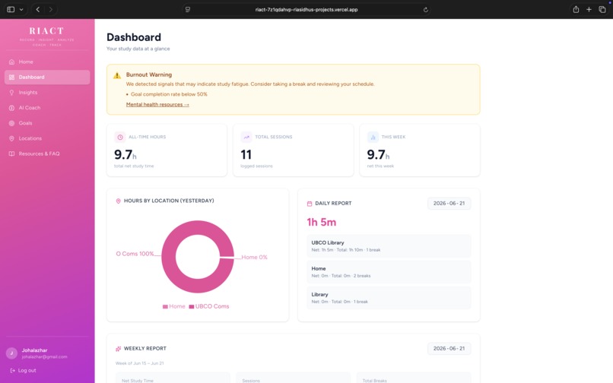
Task: Click the Hours by Location pin icon
Action: 118,201
